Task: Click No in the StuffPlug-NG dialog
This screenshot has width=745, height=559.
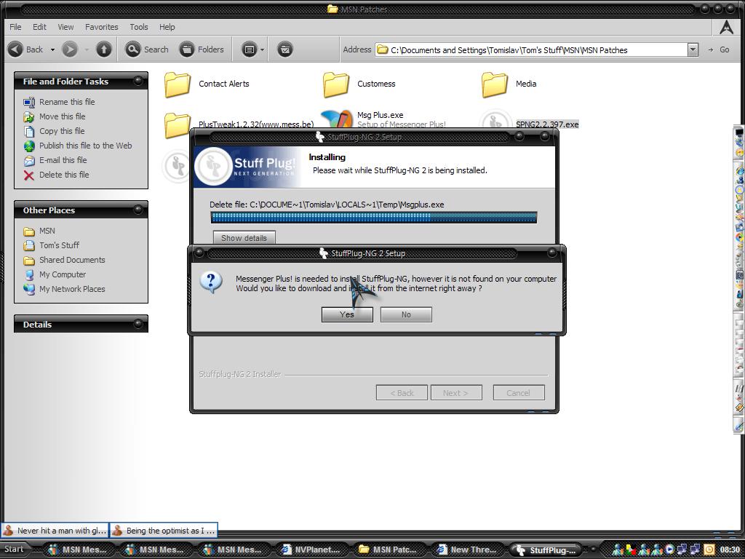Action: pos(405,314)
